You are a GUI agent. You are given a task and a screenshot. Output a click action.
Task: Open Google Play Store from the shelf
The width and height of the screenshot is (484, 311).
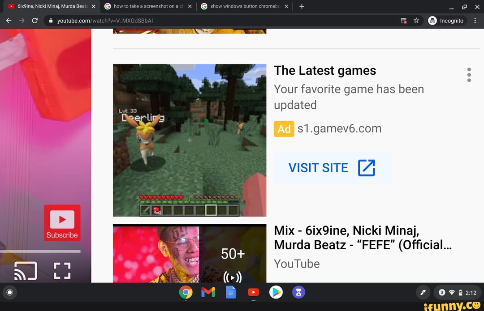pyautogui.click(x=276, y=292)
